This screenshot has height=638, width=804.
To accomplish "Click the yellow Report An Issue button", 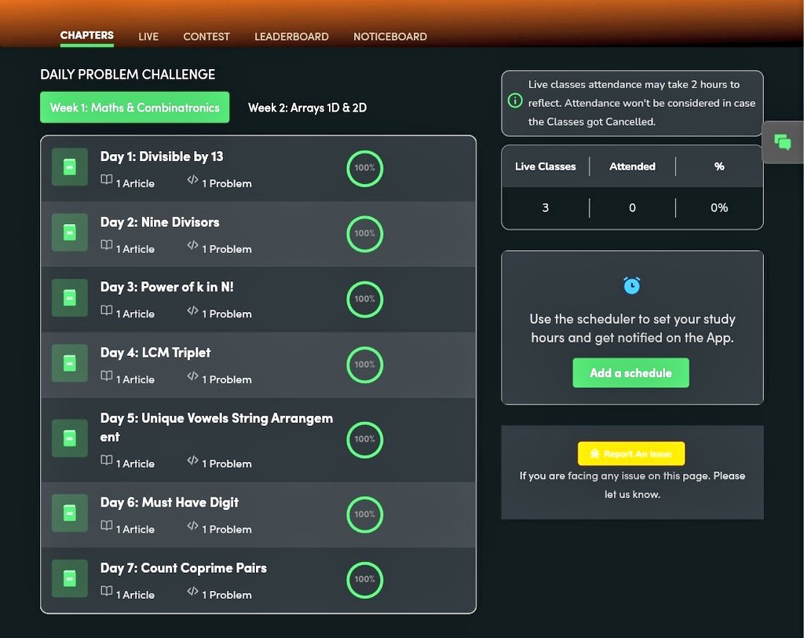I will coord(630,453).
